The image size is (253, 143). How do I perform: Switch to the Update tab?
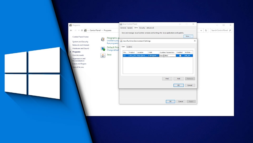coord(130,28)
